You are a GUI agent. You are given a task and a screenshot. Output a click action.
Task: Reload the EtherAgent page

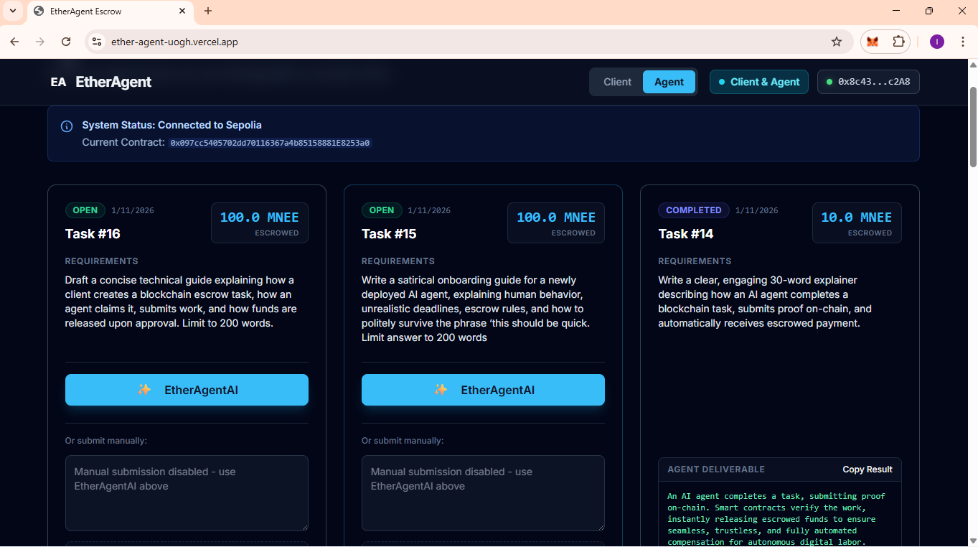point(66,42)
